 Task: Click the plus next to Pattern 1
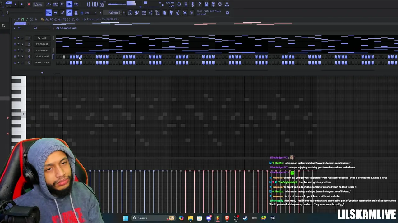pyautogui.click(x=124, y=13)
